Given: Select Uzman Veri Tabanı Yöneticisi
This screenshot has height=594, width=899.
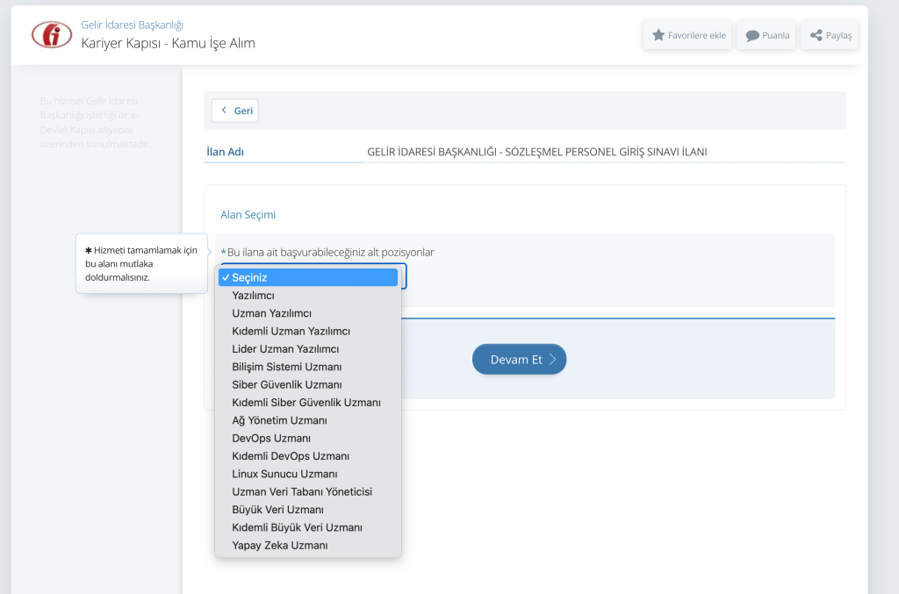Looking at the screenshot, I should click(x=301, y=491).
